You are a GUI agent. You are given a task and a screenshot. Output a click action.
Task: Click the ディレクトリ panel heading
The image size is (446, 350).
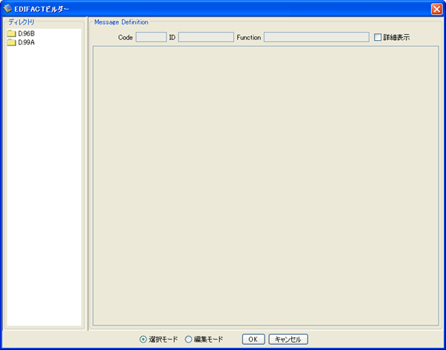pos(22,22)
